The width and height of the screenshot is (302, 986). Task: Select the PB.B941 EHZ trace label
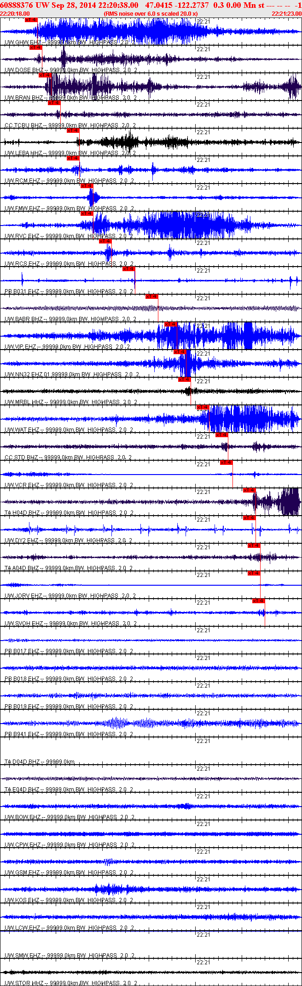(69, 734)
